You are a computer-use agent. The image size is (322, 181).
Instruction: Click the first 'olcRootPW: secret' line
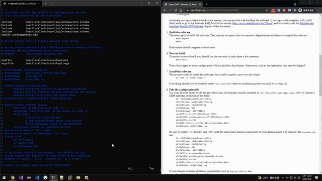point(186,120)
